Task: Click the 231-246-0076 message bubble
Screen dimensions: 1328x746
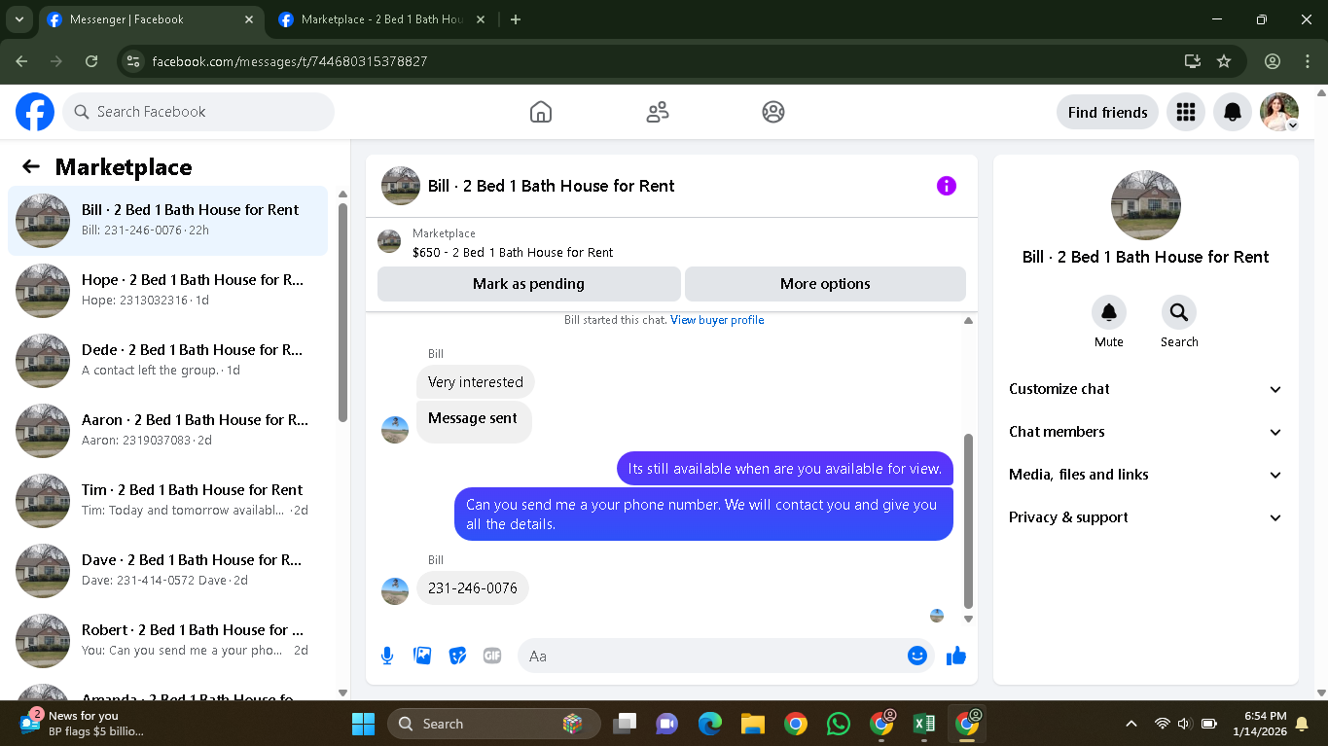Action: coord(473,588)
